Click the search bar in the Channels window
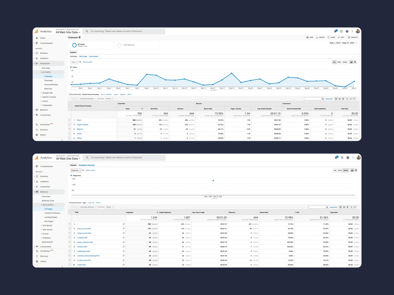Screen dimensions: 394x295 point(124,31)
